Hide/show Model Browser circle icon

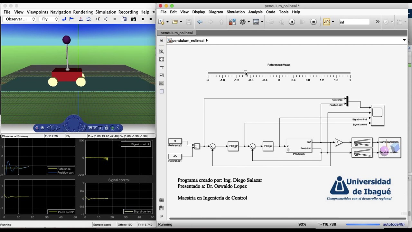[x=162, y=41]
